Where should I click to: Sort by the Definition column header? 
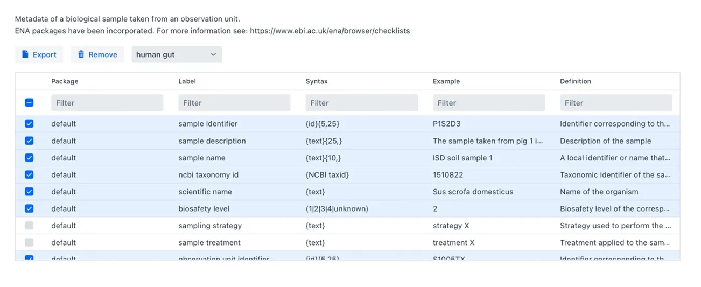576,81
